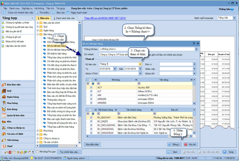239x161 pixels.
Task: Open Quản lý hóa đơn module
Action: click(18, 115)
